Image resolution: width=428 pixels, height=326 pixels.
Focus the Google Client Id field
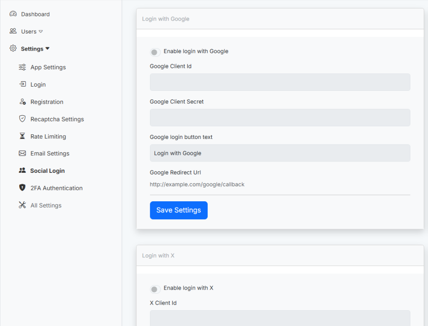point(280,82)
